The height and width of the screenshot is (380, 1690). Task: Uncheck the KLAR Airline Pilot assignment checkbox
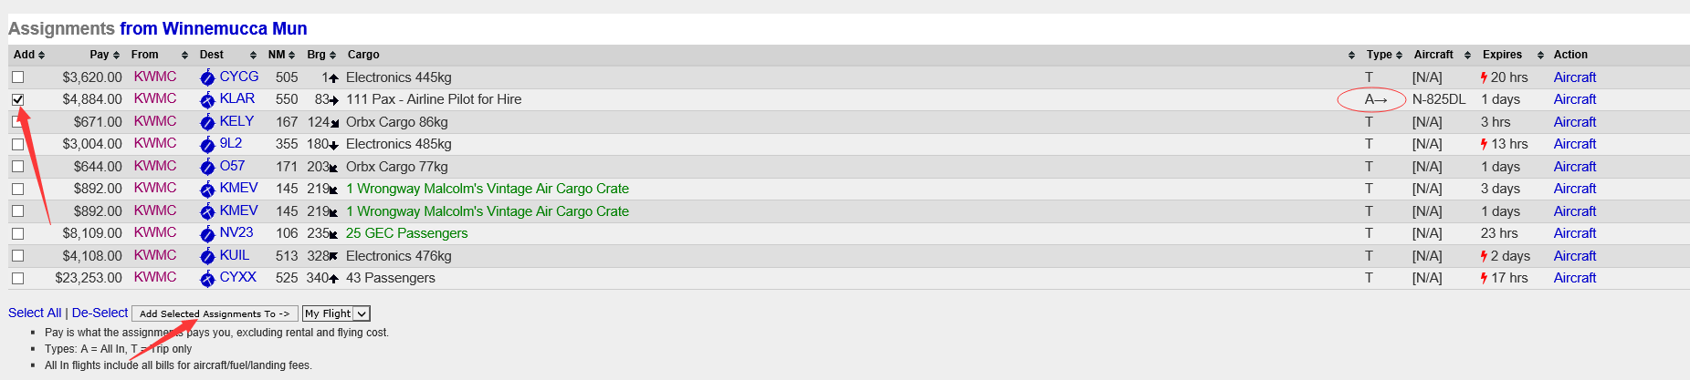pos(18,99)
